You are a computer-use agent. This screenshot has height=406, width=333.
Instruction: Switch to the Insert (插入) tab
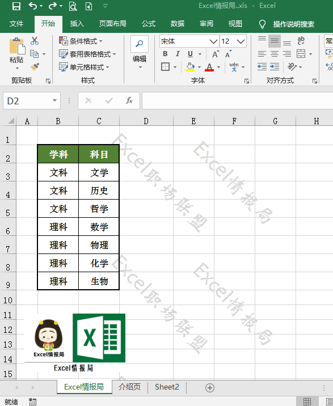[77, 24]
